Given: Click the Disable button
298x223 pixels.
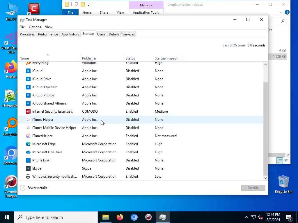Looking at the screenshot, I should (x=253, y=188).
